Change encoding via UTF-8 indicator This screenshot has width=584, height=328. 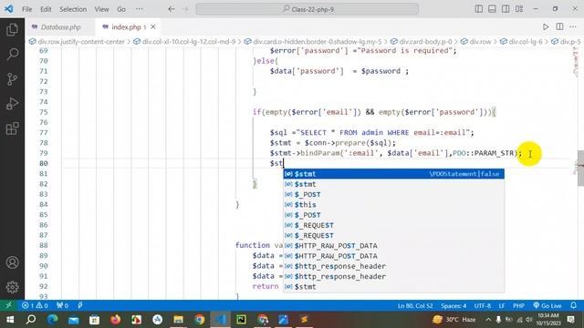(482, 305)
